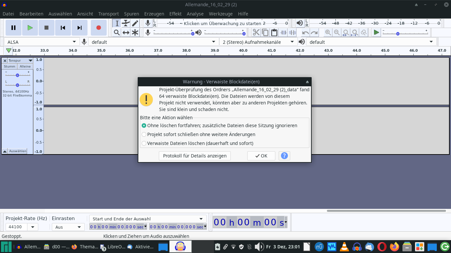Click 'Protokoll für Details anzeigen' button
Viewport: 451px width, 253px height.
tap(195, 156)
